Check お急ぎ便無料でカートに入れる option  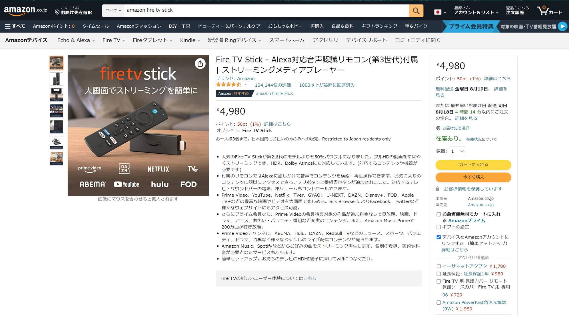438,214
